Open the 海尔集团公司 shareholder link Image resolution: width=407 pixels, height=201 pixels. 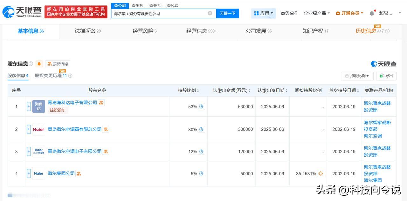point(61,173)
